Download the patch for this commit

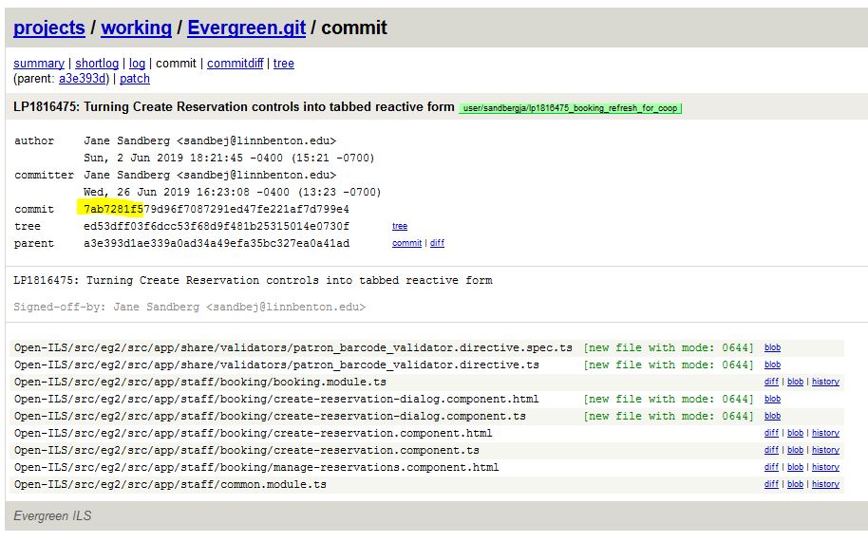tap(135, 79)
